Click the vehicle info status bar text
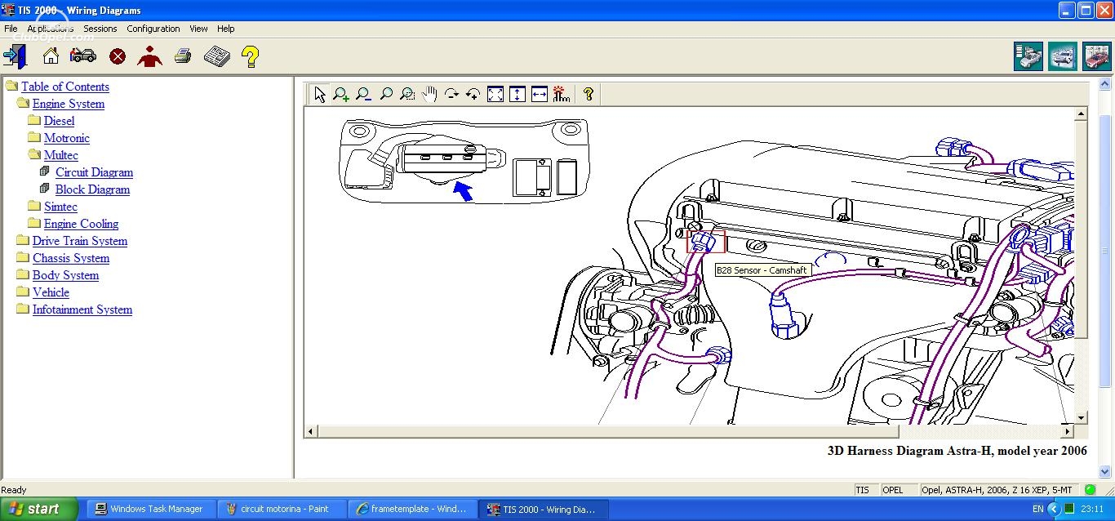Viewport: 1115px width, 521px height. [x=1001, y=490]
